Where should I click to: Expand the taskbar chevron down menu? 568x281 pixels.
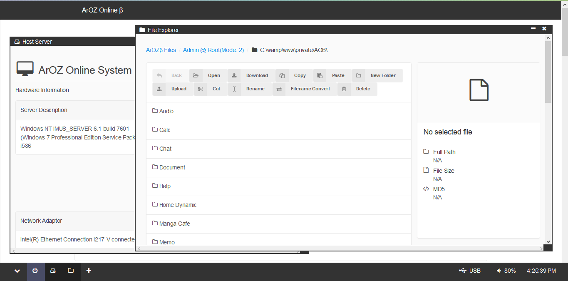(x=17, y=271)
